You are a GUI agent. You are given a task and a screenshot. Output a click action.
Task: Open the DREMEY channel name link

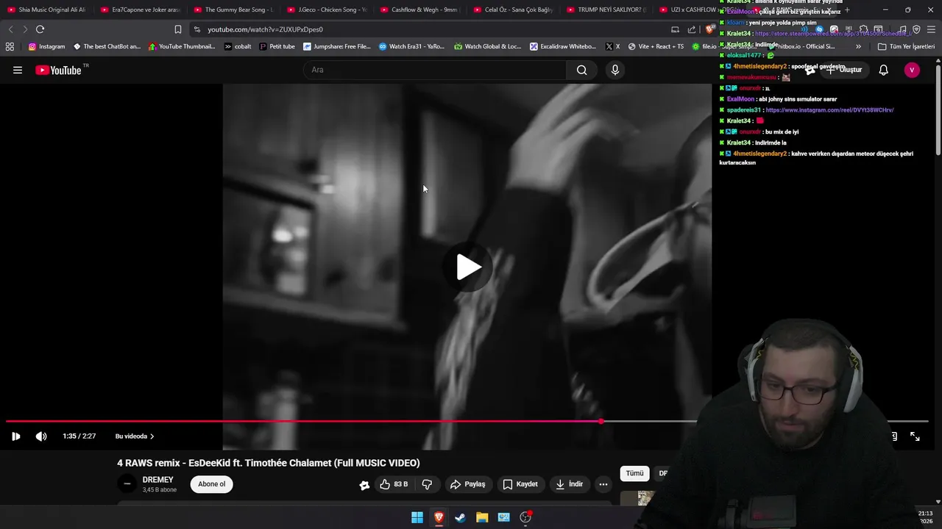(x=157, y=480)
